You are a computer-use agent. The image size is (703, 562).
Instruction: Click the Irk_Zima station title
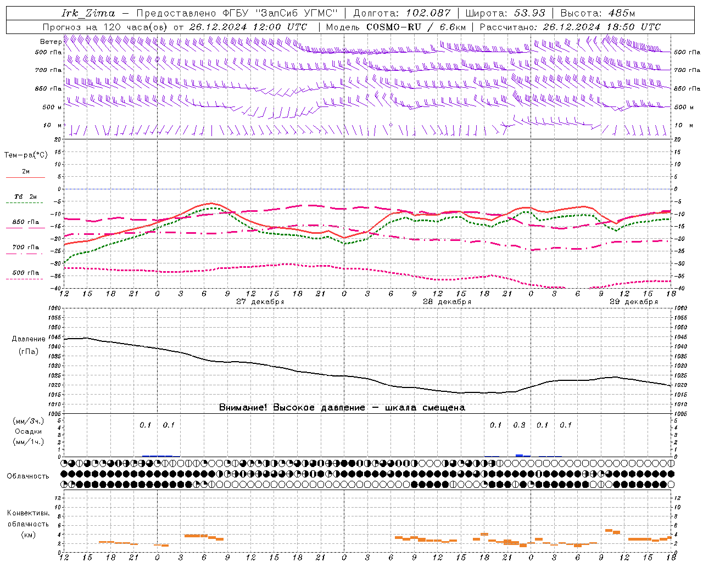point(88,13)
